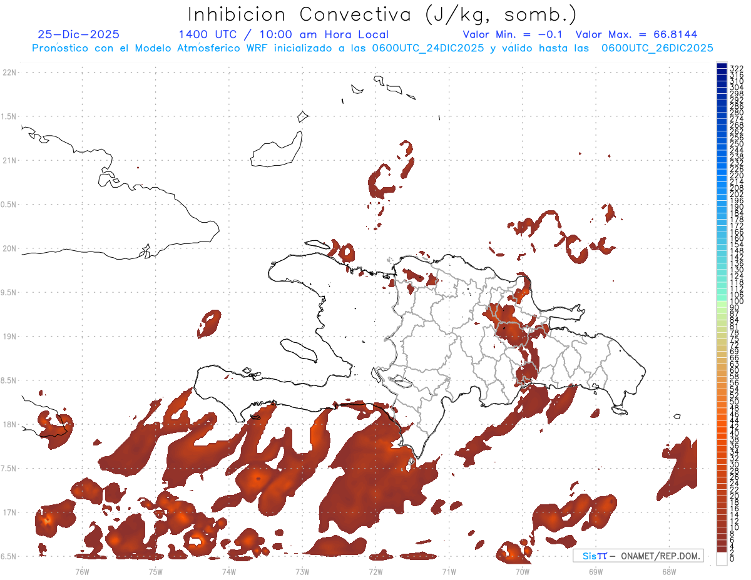Pick the dark blue swatch beside 322
The height and width of the screenshot is (580, 751).
722,66
